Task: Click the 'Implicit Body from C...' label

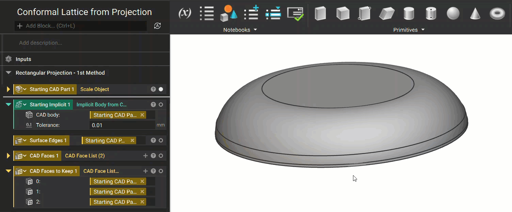Action: pos(101,105)
